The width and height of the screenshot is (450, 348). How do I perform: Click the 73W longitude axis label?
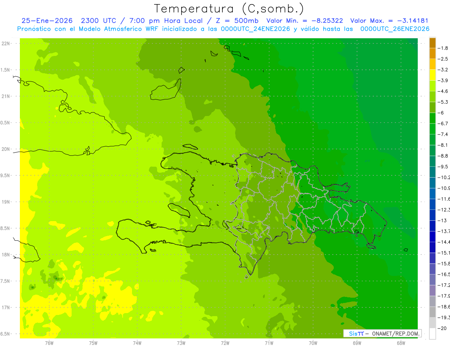pyautogui.click(x=181, y=343)
